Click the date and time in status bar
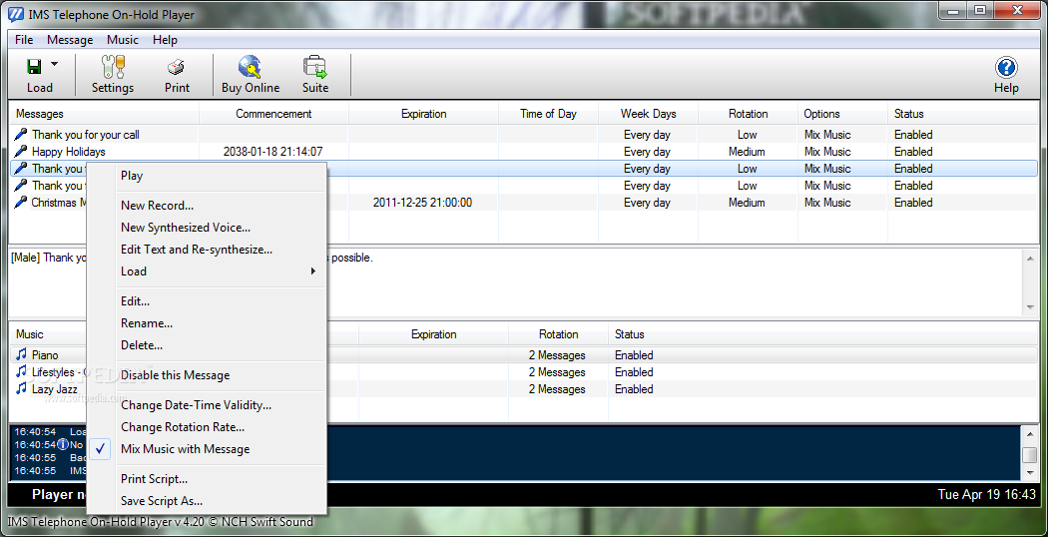This screenshot has width=1048, height=537. (x=986, y=495)
